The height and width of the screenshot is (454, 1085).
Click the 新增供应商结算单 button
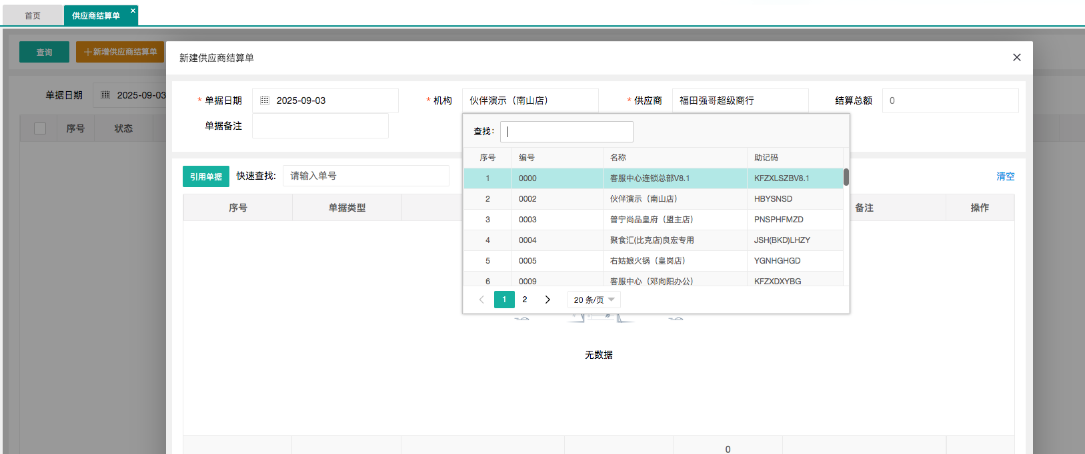tap(120, 52)
